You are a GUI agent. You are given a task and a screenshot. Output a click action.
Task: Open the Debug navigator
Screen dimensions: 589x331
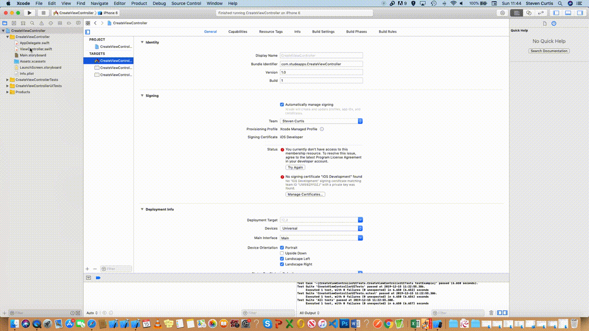pos(60,23)
